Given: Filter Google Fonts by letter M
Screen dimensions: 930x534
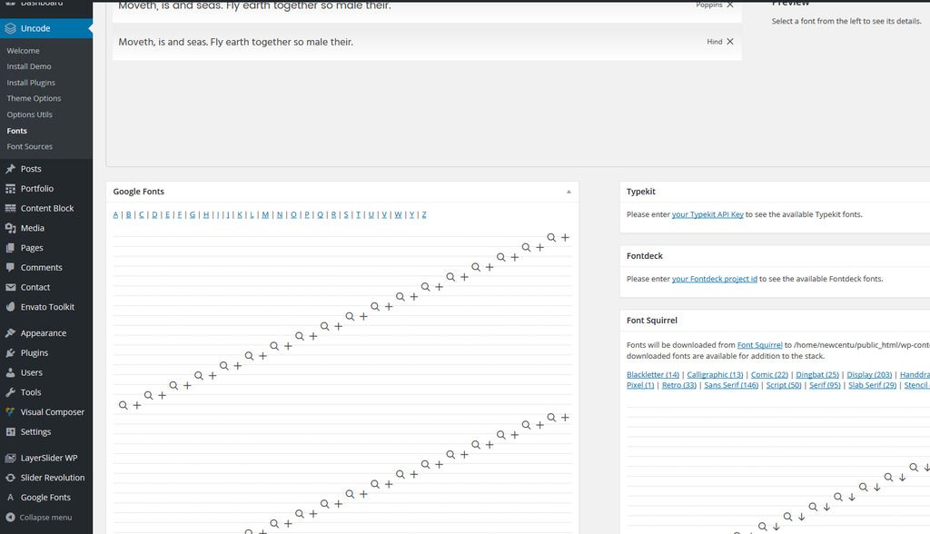Looking at the screenshot, I should (265, 215).
